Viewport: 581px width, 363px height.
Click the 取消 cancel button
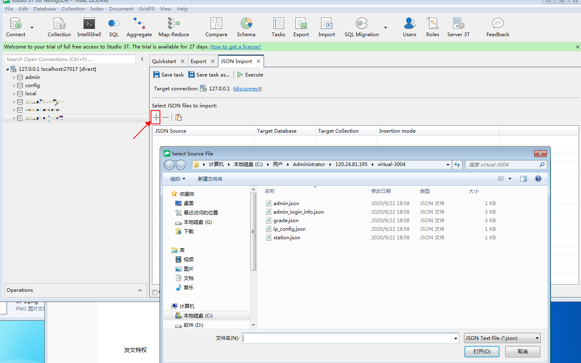523,351
